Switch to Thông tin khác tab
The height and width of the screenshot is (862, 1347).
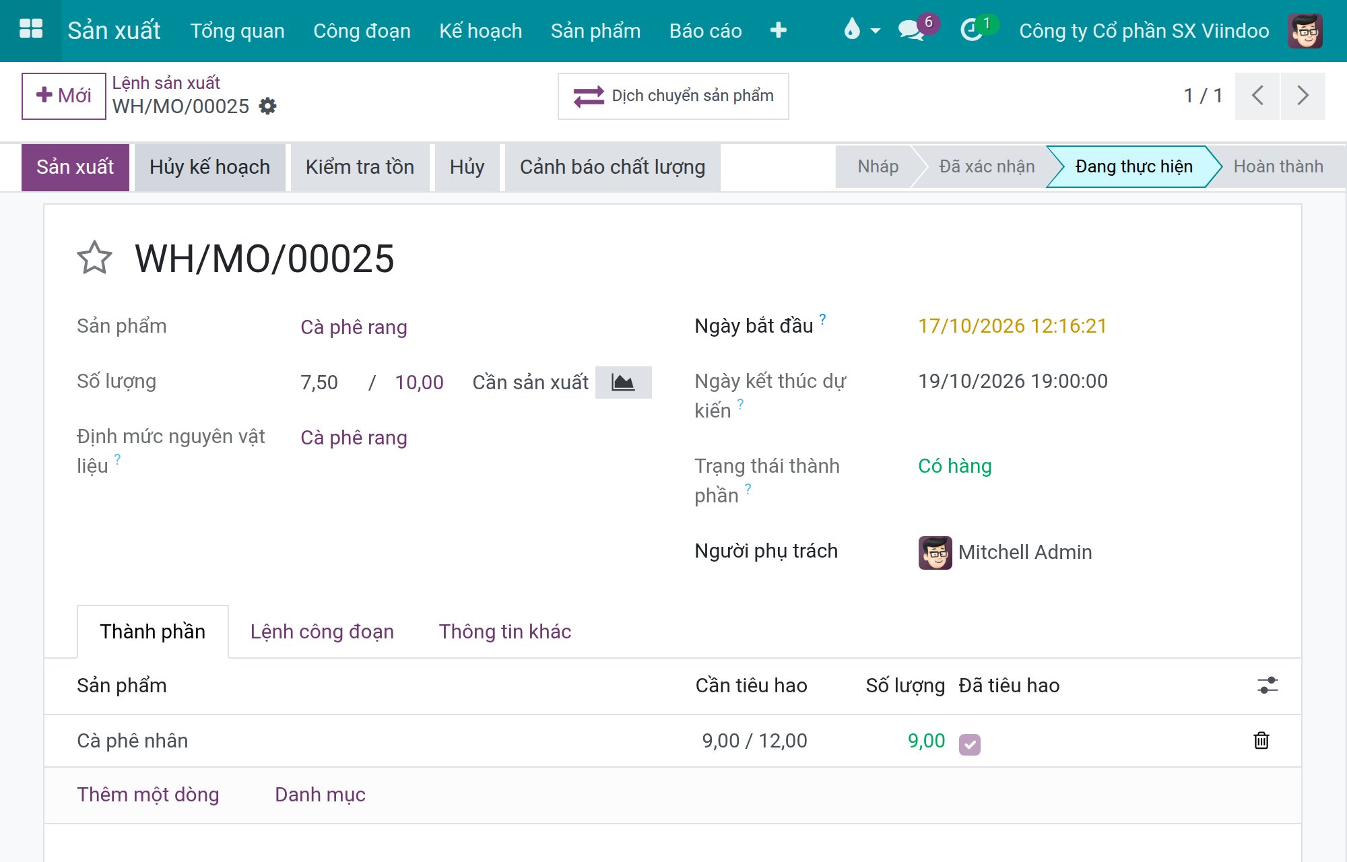[505, 632]
